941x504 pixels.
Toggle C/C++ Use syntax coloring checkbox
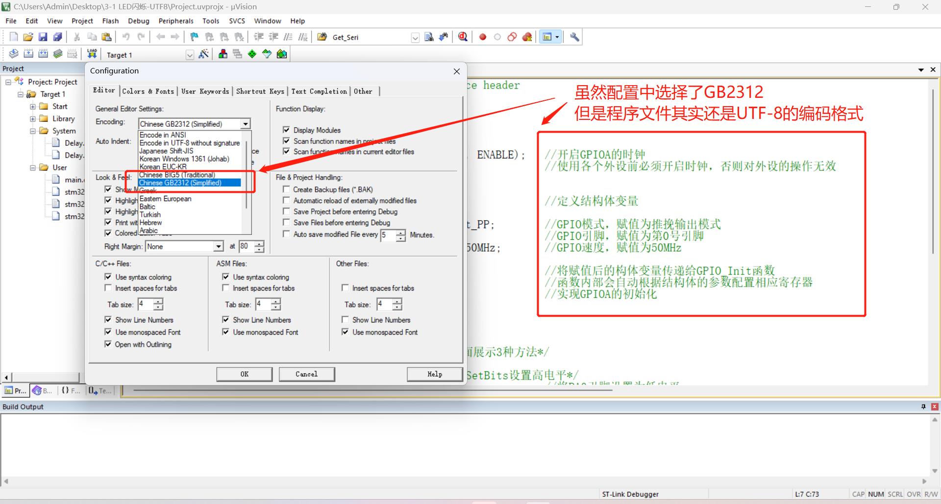108,276
